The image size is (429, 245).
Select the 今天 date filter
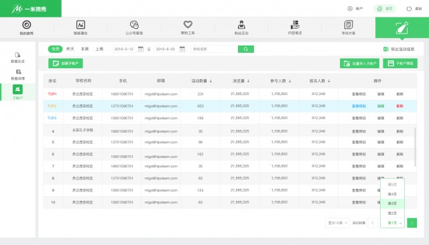click(x=55, y=49)
